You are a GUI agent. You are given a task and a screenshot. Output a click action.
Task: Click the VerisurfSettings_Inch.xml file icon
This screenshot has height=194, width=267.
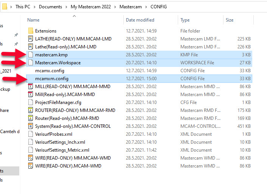click(x=31, y=142)
